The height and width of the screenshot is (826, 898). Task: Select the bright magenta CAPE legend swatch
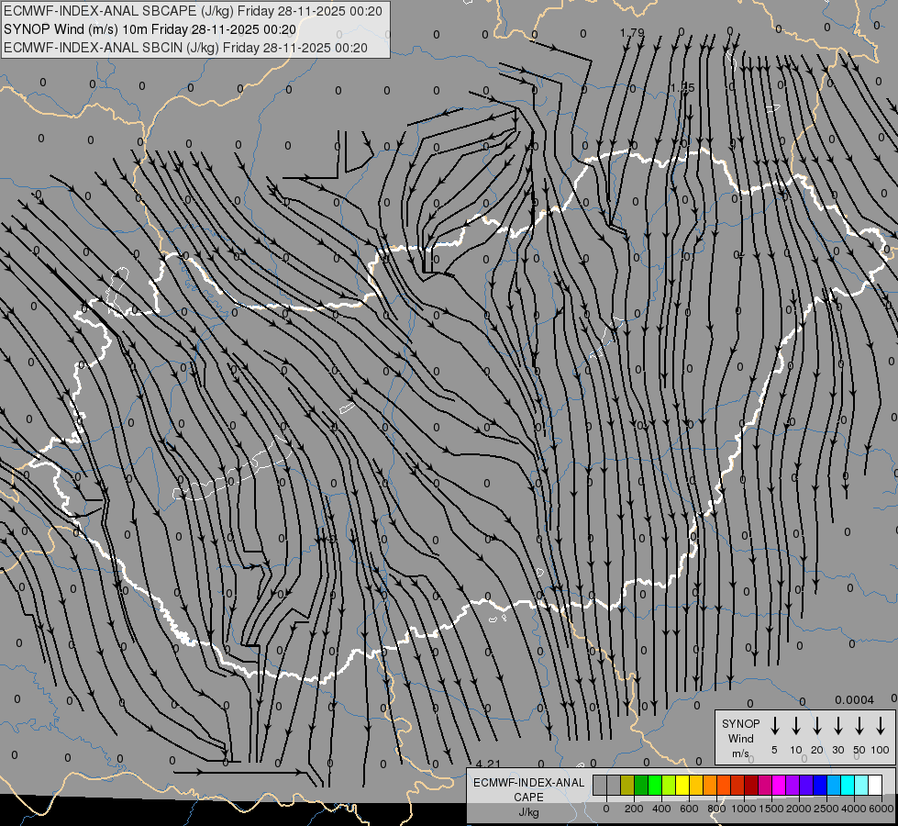click(x=779, y=785)
